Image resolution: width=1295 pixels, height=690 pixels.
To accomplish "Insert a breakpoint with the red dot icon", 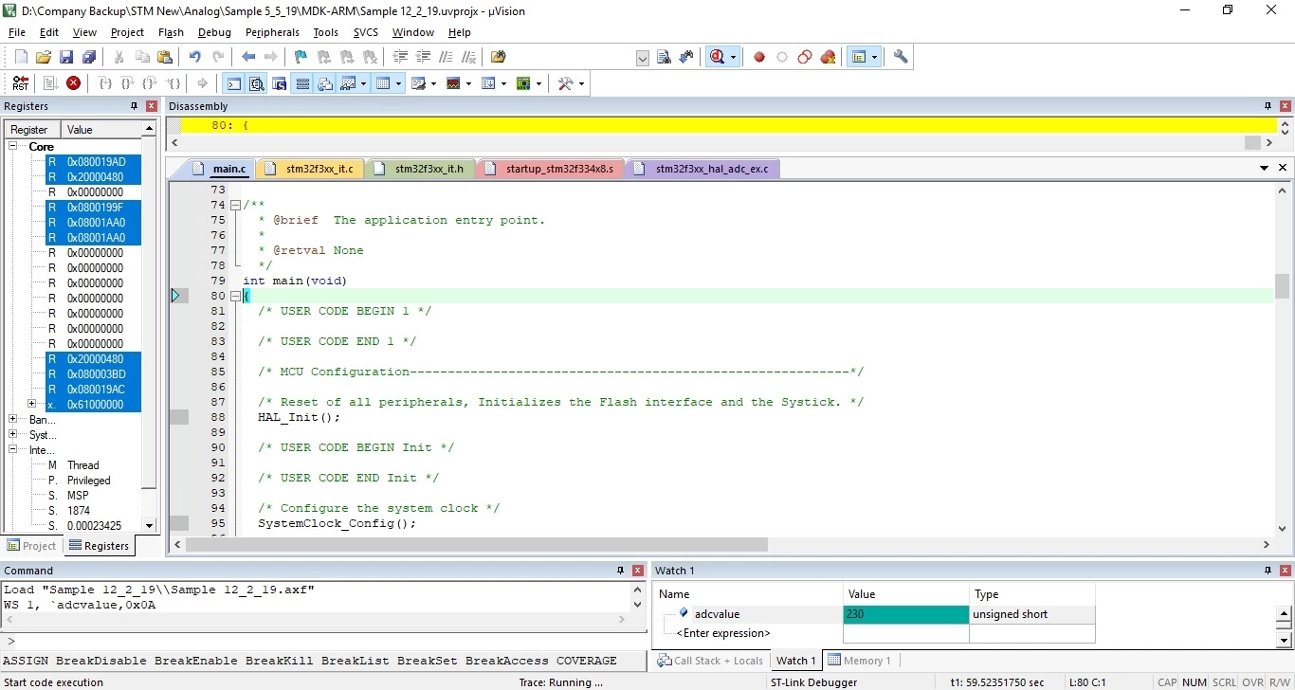I will (759, 57).
